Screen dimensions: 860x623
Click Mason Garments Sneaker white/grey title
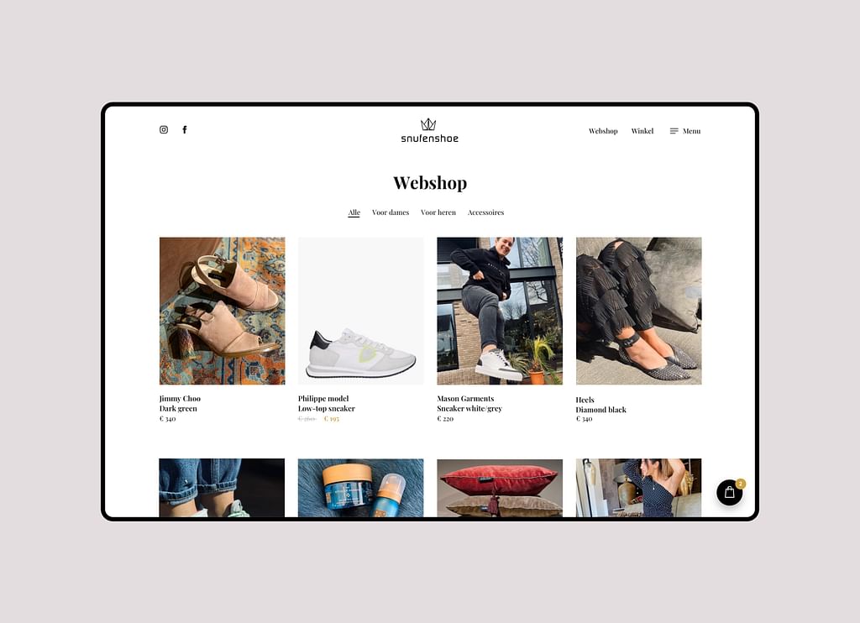click(x=469, y=404)
